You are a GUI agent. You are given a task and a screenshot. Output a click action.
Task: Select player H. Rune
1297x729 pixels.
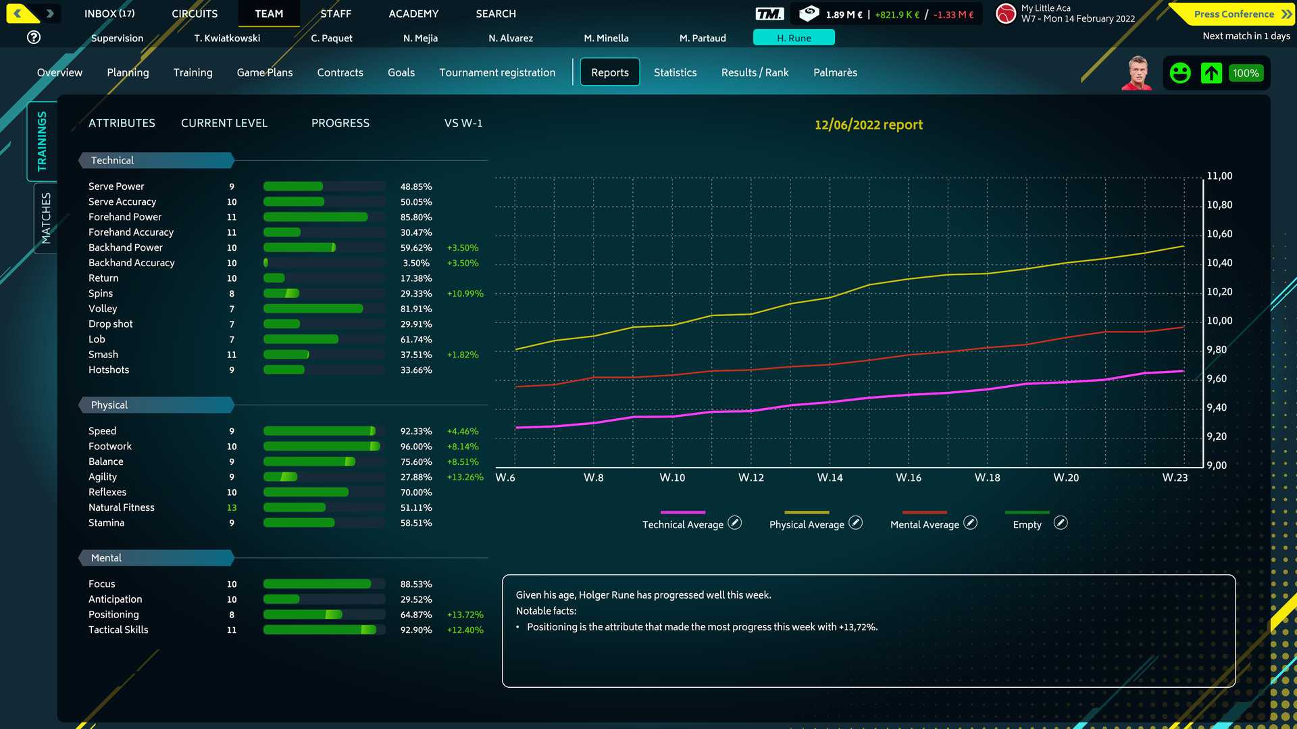point(794,38)
